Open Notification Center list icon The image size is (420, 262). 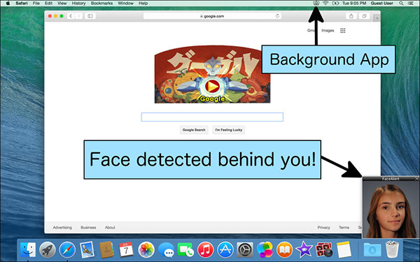410,3
